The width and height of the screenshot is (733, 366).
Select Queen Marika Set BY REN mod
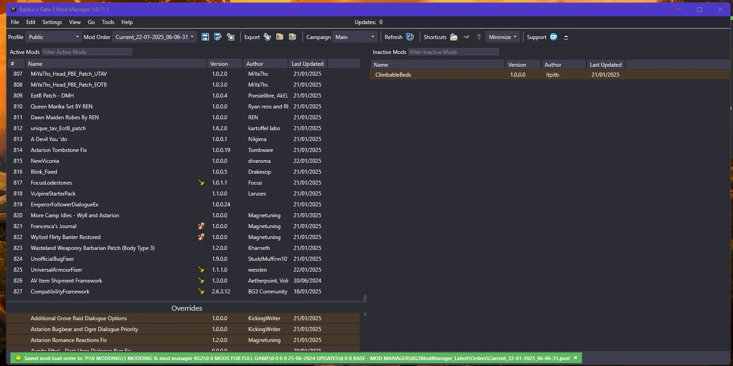(183, 106)
